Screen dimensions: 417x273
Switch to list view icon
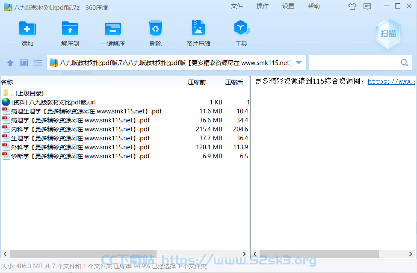38,63
